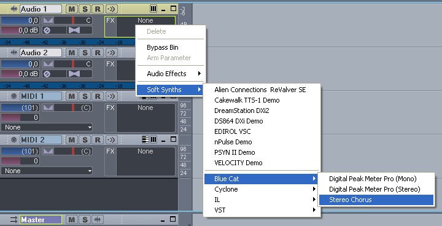Click the Audio 1 volume slider
Screen dimensions: 442x226
(x=20, y=20)
